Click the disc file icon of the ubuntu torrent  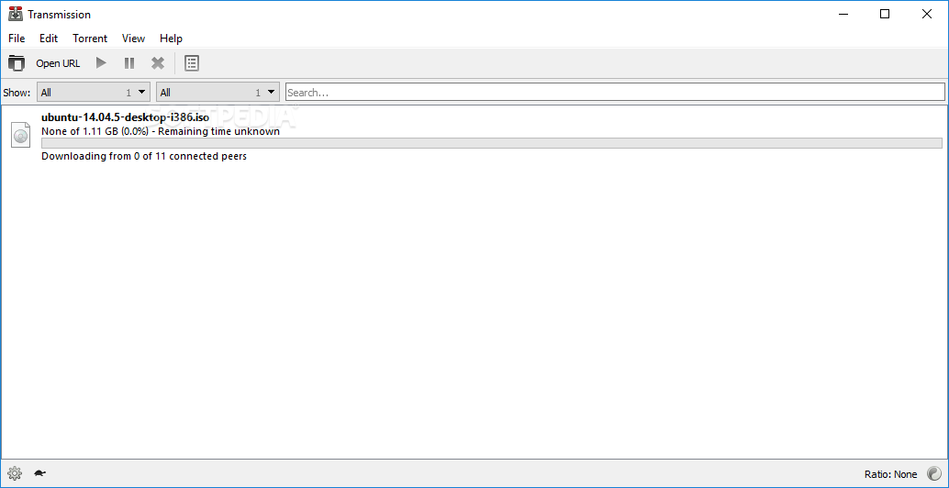coord(20,135)
